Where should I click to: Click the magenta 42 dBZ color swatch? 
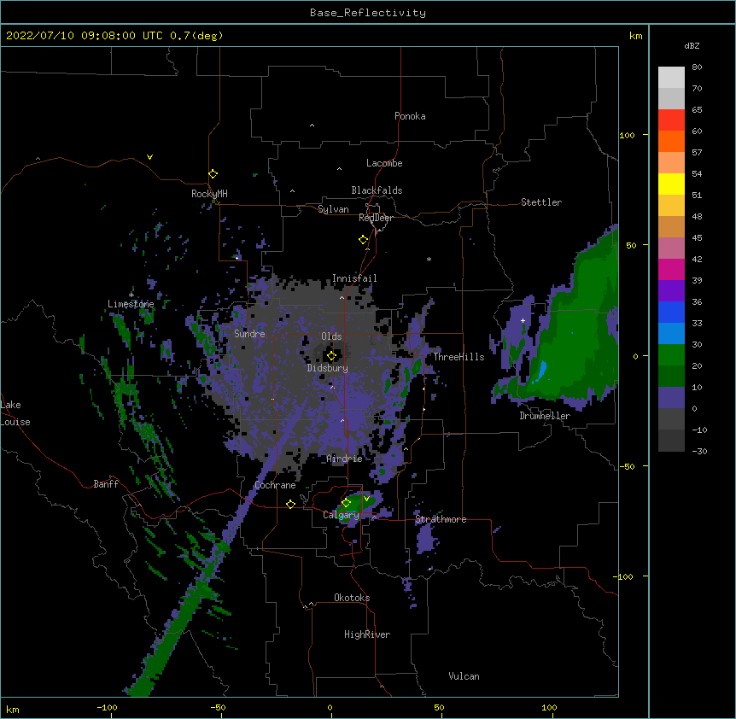671,269
